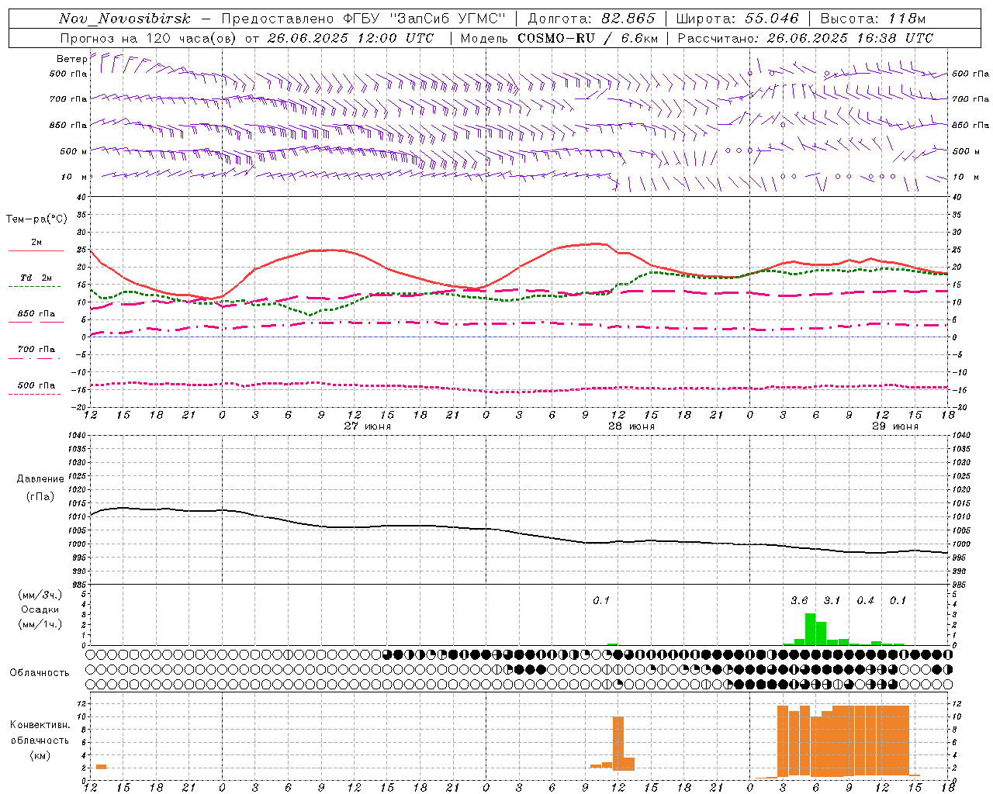This screenshot has width=993, height=794.
Task: Click the Td 2м legend label
Action: coord(36,278)
